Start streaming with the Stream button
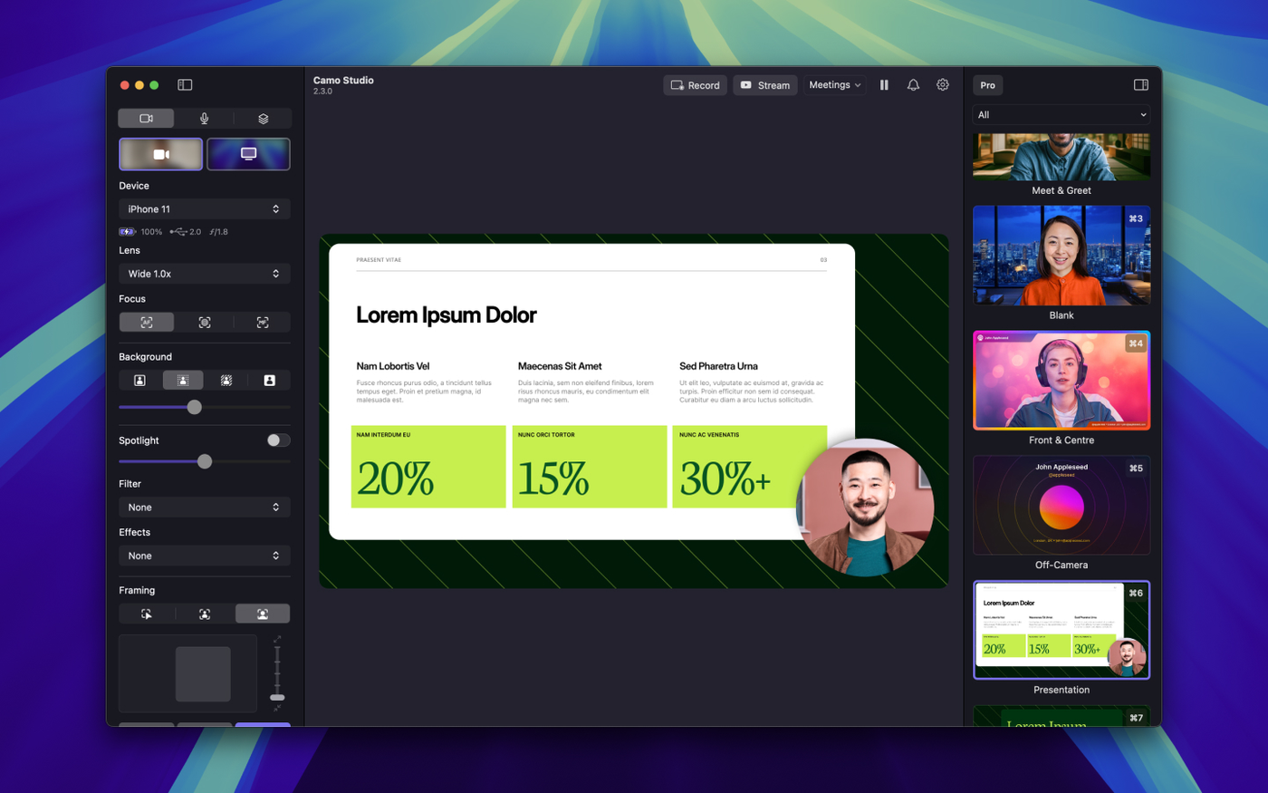The height and width of the screenshot is (793, 1268). coord(764,85)
